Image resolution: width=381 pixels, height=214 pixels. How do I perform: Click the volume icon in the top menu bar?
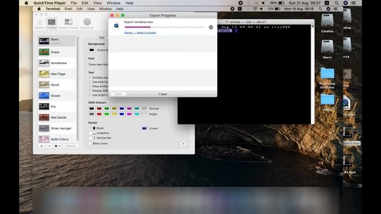(x=263, y=3)
